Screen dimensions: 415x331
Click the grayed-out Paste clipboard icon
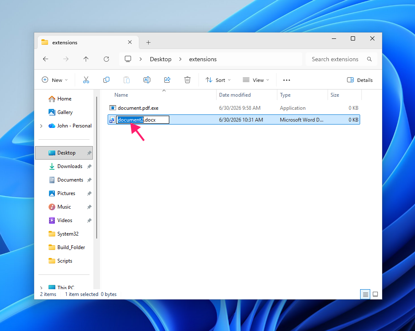coord(127,80)
